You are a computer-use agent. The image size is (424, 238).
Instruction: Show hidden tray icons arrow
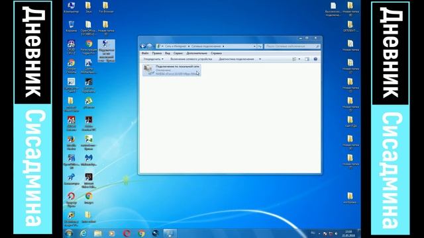coord(319,233)
